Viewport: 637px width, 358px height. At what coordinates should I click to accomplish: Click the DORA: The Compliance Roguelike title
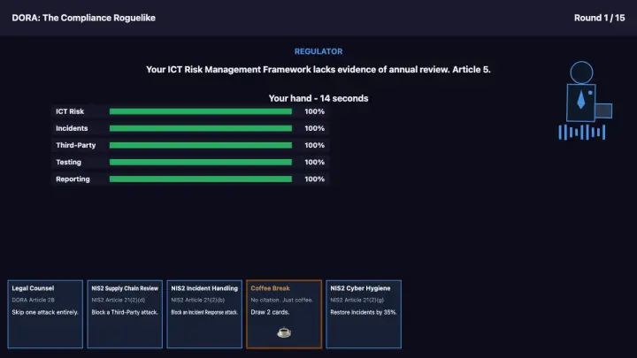pos(84,18)
